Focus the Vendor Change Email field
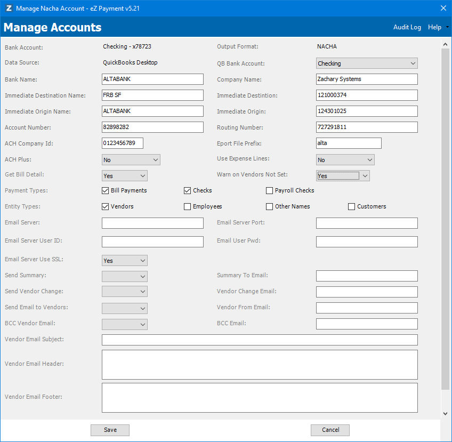The height and width of the screenshot is (442, 452). tap(367, 292)
